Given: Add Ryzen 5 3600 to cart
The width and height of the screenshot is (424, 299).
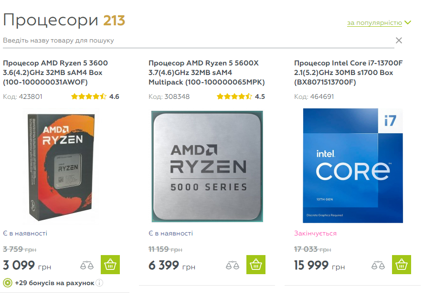Looking at the screenshot, I should tap(110, 265).
